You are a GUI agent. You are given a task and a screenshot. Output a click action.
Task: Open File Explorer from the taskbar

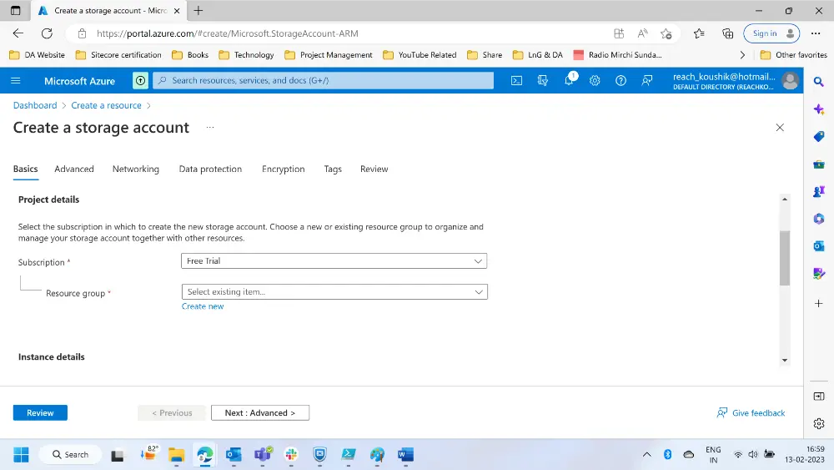point(177,455)
